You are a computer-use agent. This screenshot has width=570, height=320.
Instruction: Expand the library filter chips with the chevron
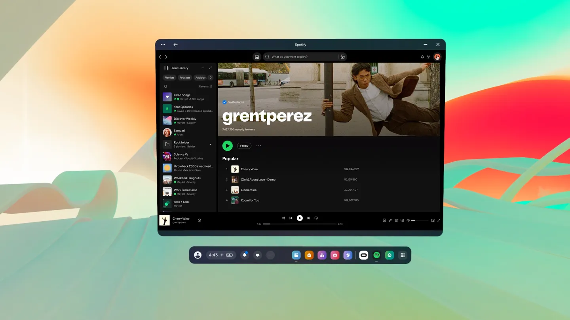pos(211,77)
